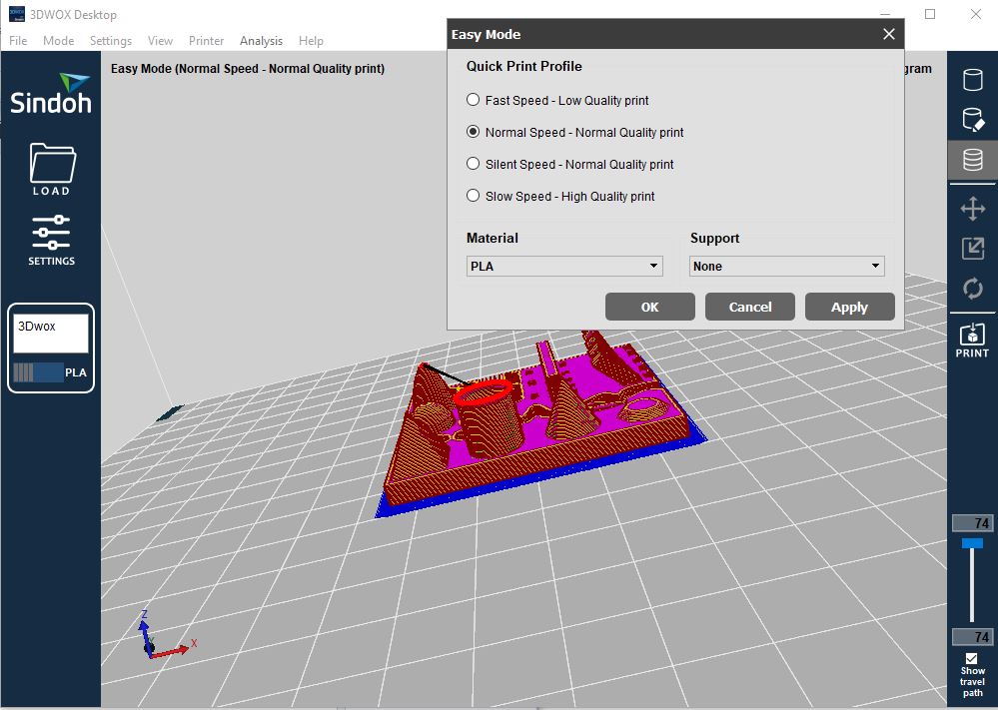This screenshot has width=998, height=710.
Task: Click the Support label
Action: pyautogui.click(x=714, y=239)
